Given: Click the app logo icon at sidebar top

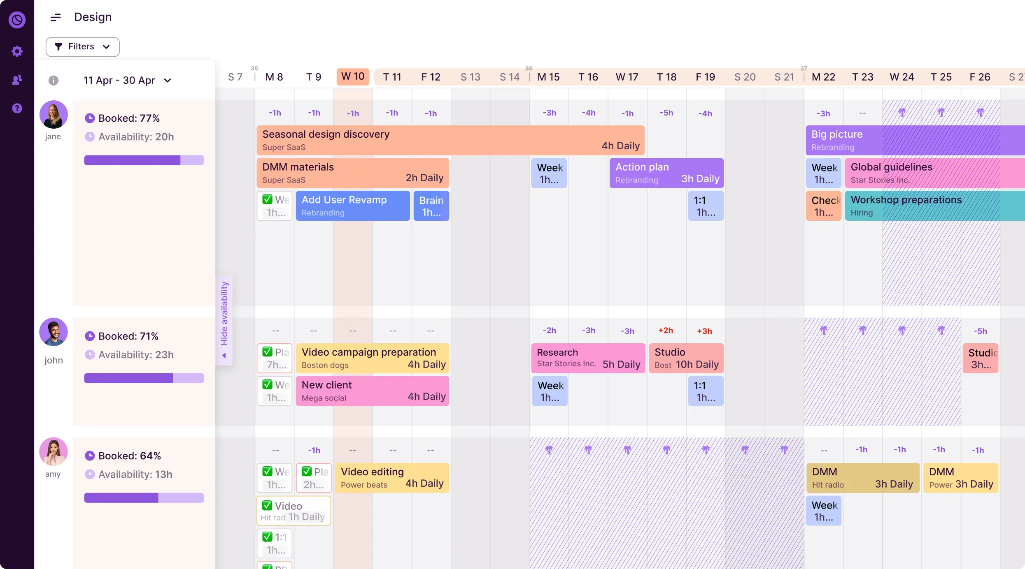Looking at the screenshot, I should tap(17, 20).
